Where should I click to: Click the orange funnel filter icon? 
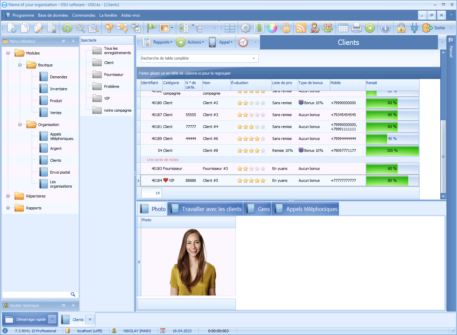[x=109, y=28]
